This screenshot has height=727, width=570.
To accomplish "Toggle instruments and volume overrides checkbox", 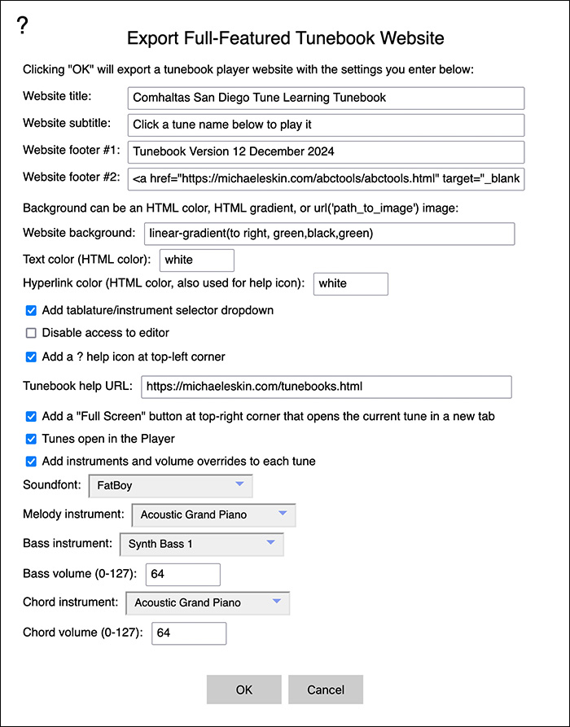I will (31, 462).
